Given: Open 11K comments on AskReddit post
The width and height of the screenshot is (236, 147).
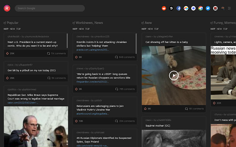Looking at the screenshot, I should click(x=56, y=53).
